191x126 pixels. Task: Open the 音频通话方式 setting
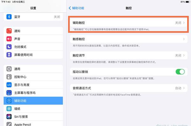click(129, 88)
